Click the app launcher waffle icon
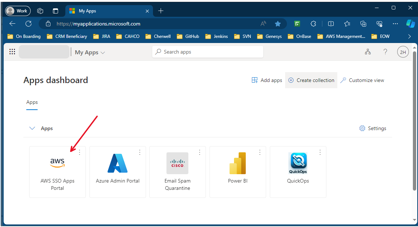418x227 pixels. coord(12,51)
